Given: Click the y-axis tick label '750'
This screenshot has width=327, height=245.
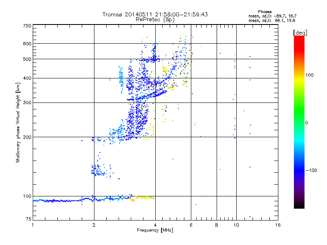Looking at the screenshot, I should click(x=27, y=26).
